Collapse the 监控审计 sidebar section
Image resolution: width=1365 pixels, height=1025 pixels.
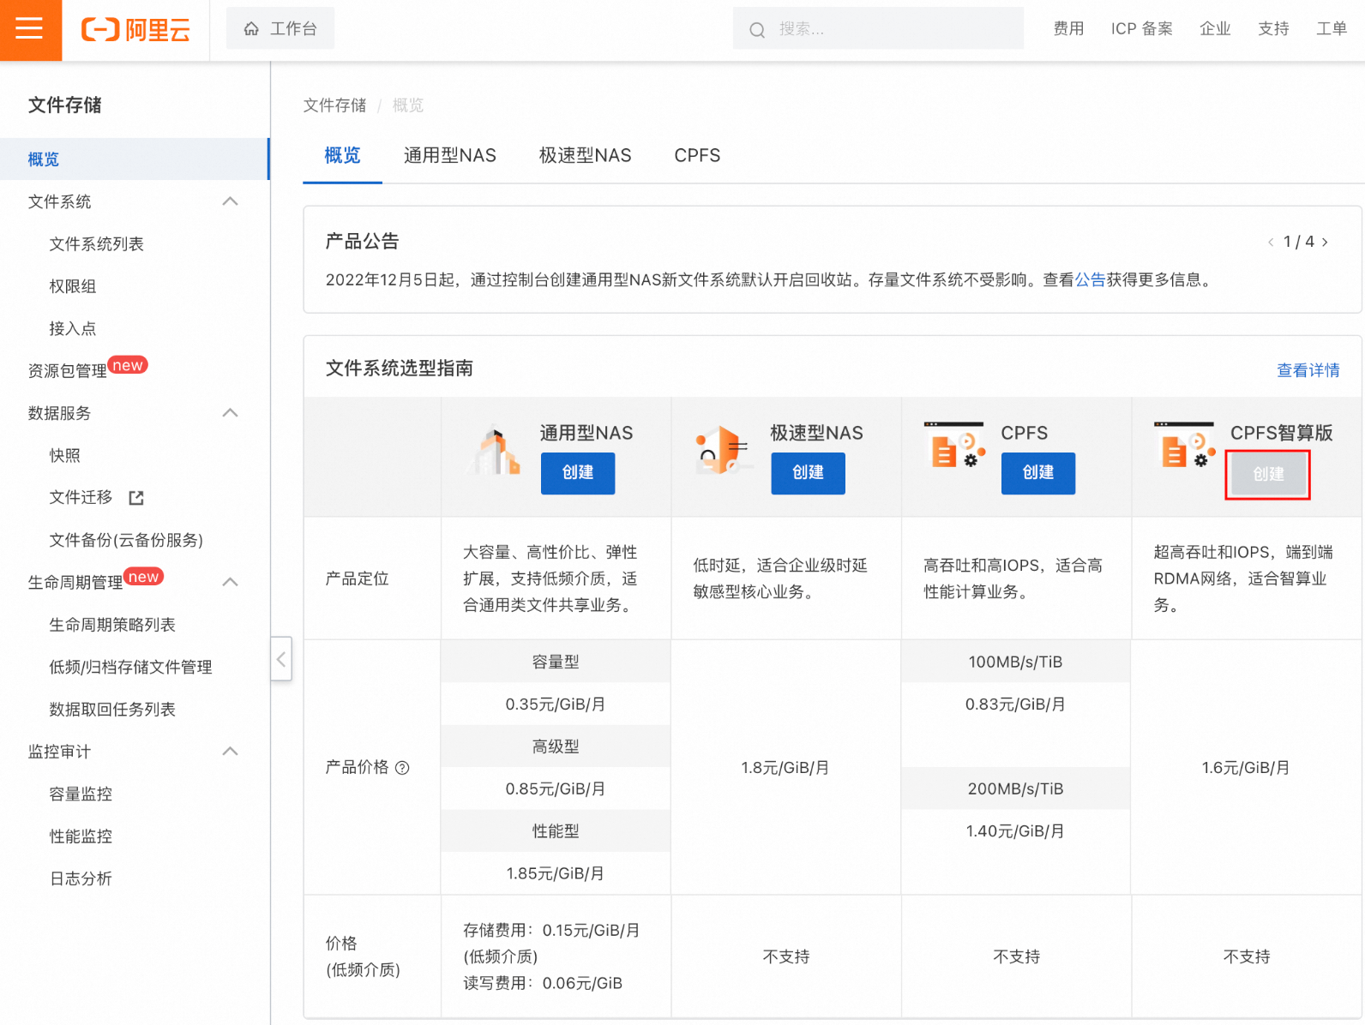coord(230,752)
